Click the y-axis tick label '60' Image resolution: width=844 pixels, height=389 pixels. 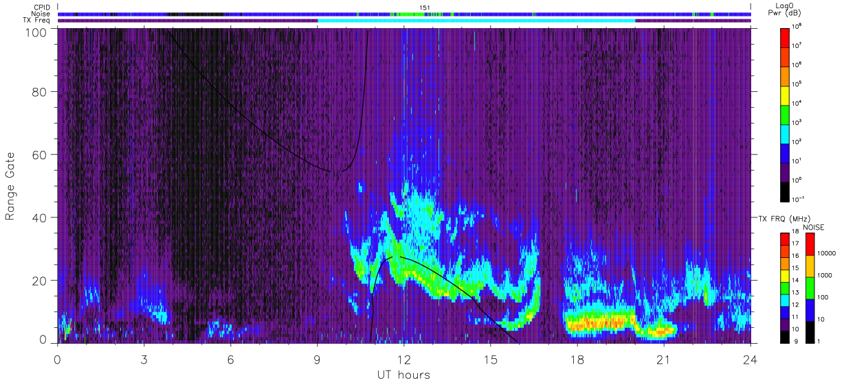pos(38,156)
